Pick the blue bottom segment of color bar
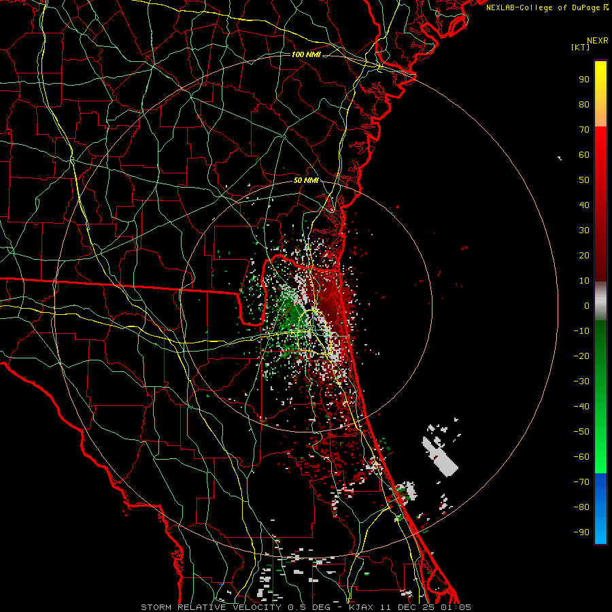Screen dimensions: 612x612 pos(600,508)
